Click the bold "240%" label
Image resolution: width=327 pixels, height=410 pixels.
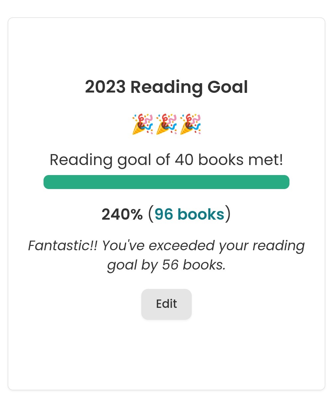coord(122,214)
